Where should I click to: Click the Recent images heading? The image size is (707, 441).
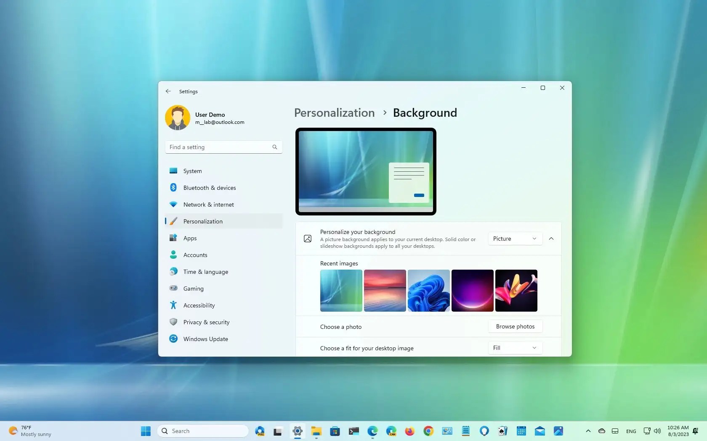click(339, 263)
